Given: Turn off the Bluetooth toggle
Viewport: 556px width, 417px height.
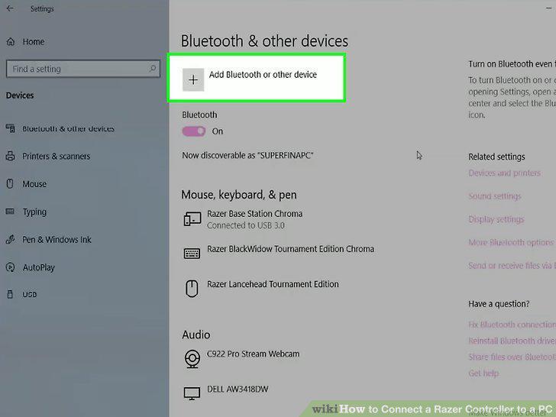Looking at the screenshot, I should tap(194, 131).
